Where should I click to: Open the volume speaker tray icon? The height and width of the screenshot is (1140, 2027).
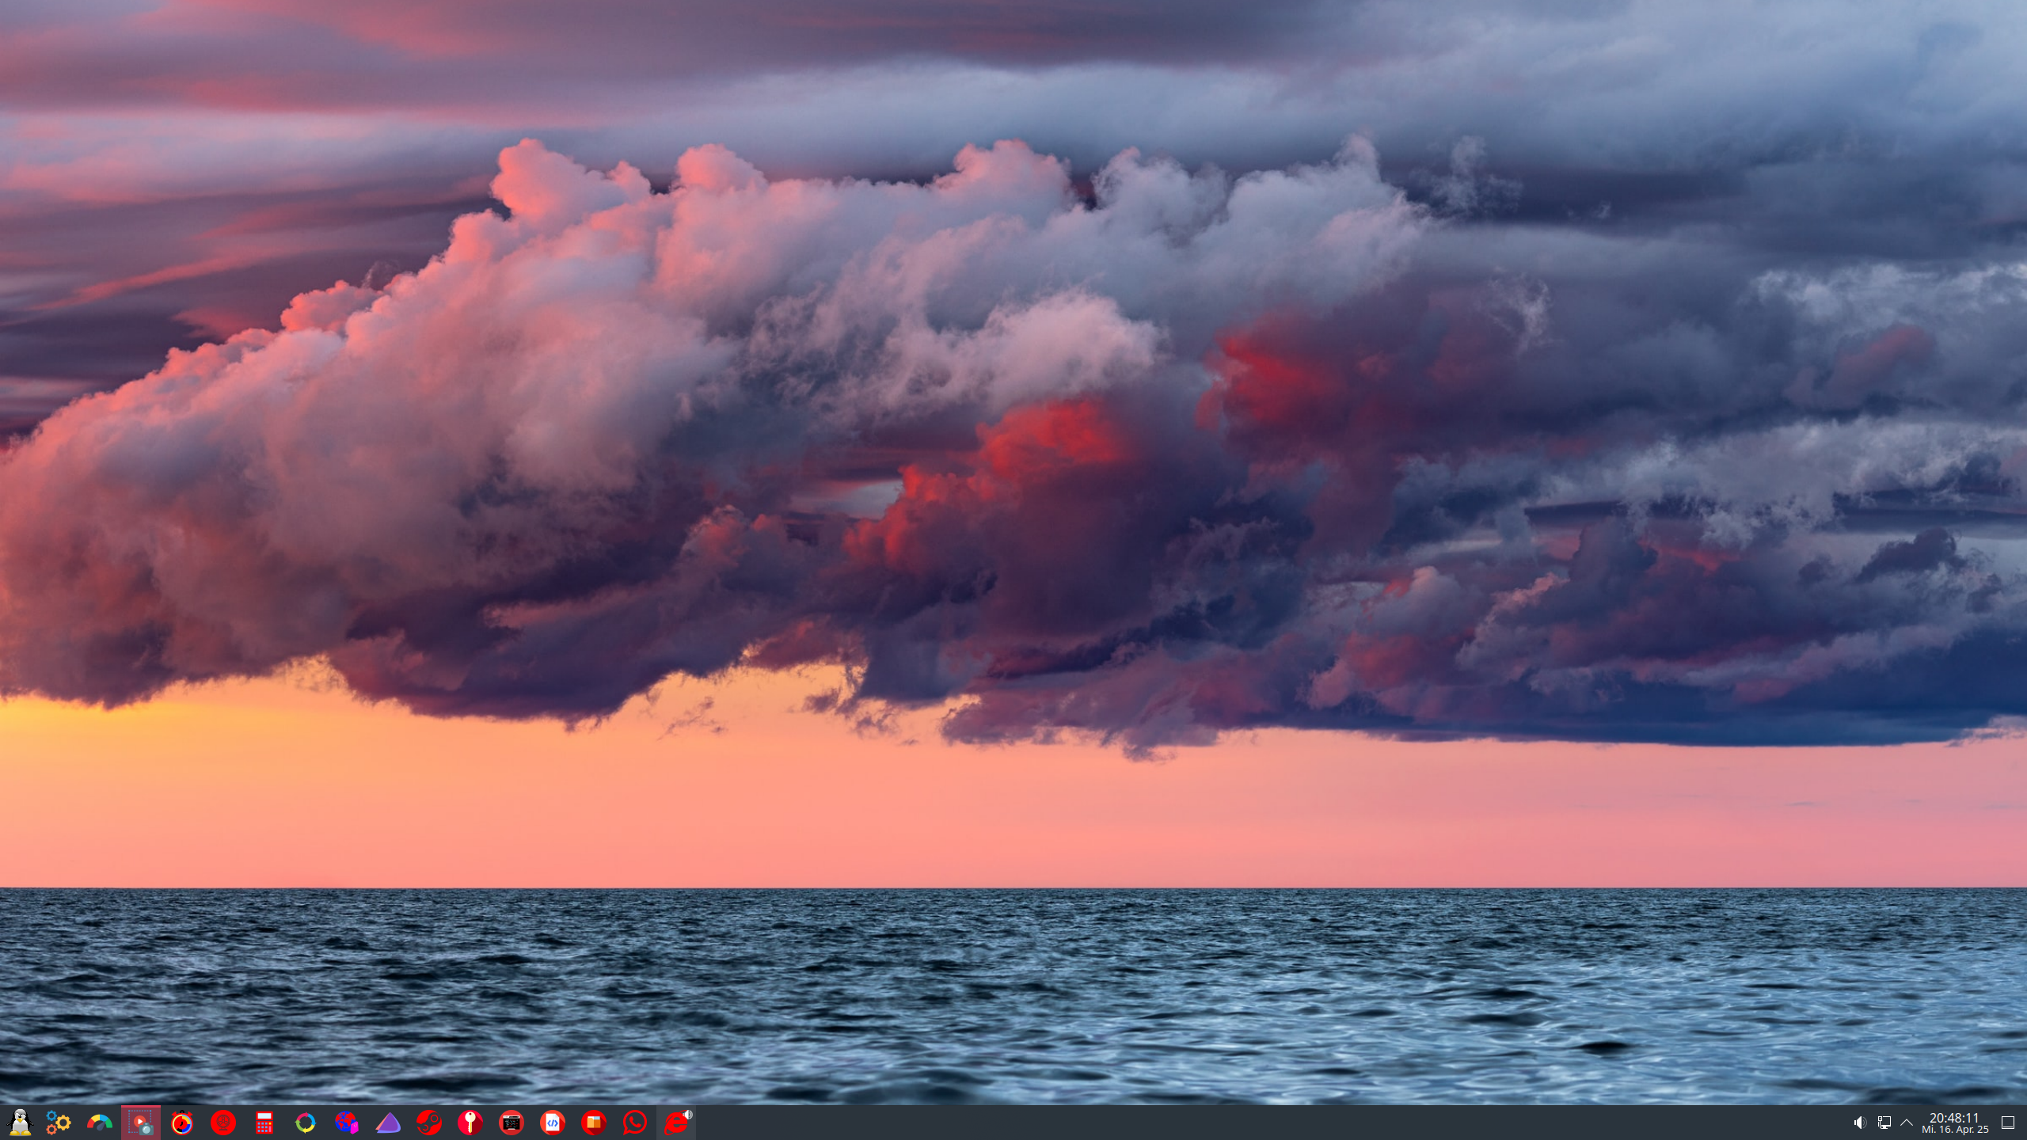(x=1860, y=1123)
